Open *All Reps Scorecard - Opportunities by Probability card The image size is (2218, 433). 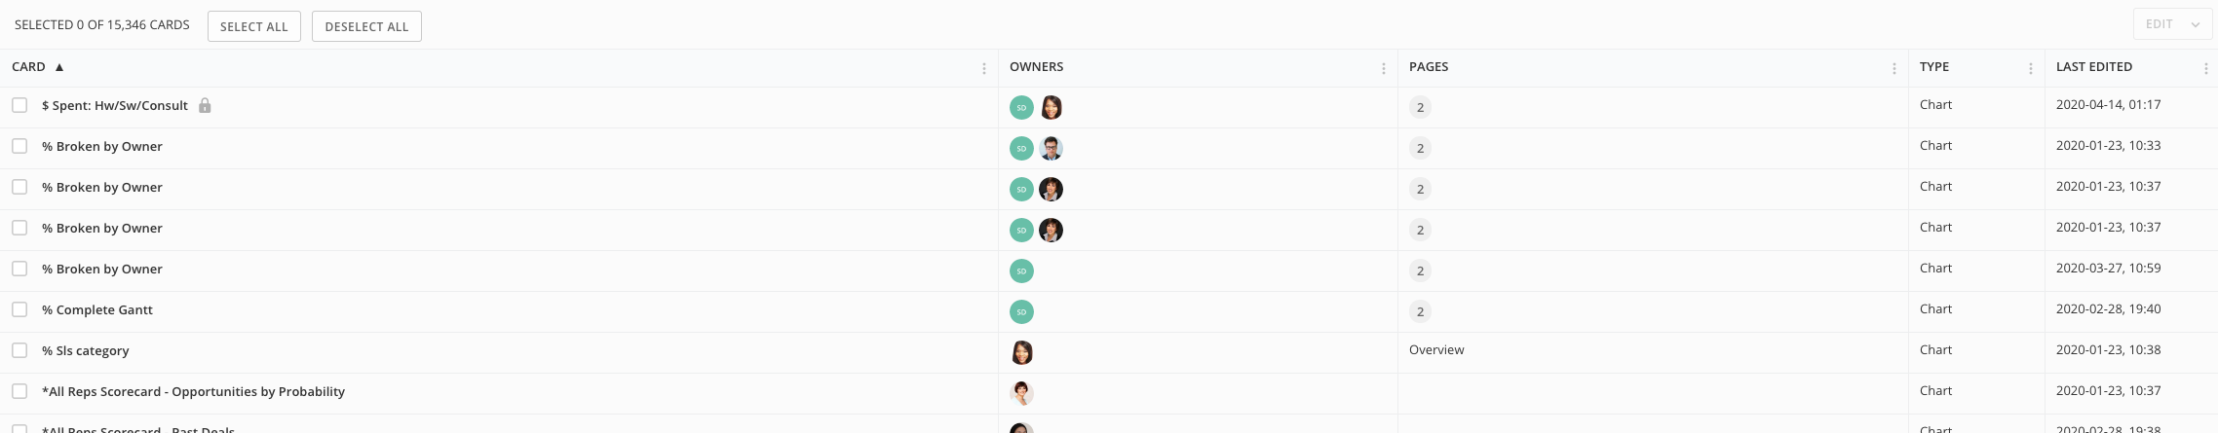click(x=193, y=391)
